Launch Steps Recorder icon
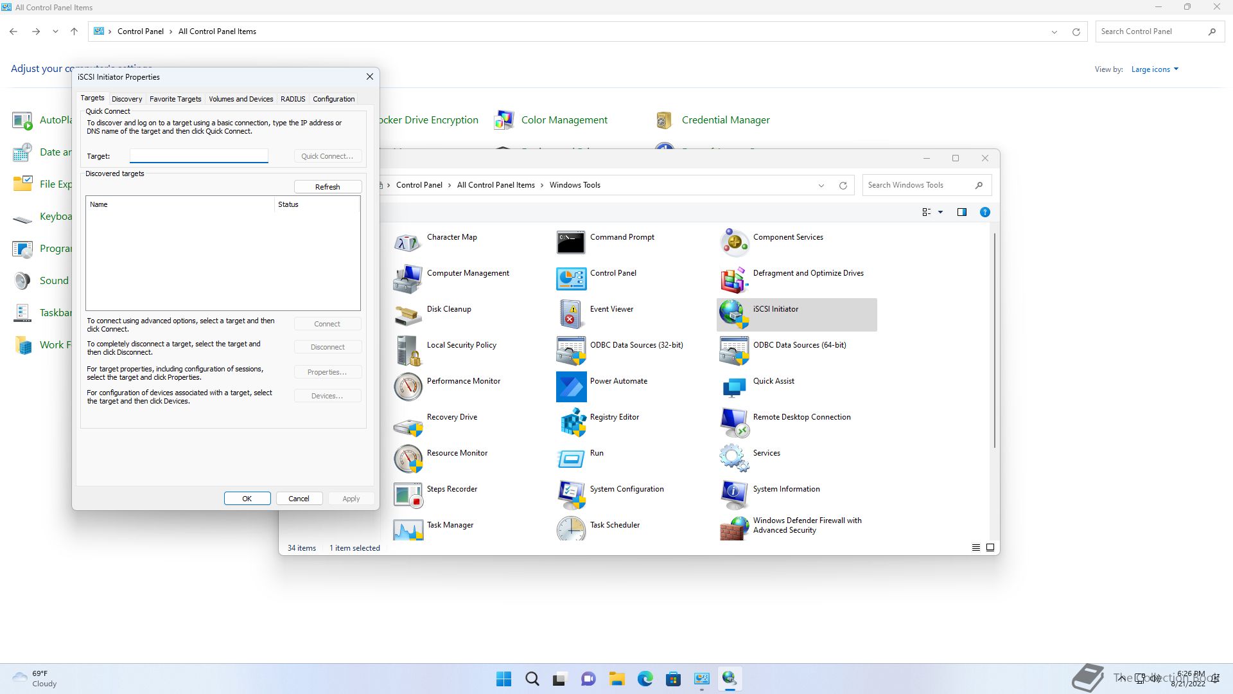 click(408, 495)
